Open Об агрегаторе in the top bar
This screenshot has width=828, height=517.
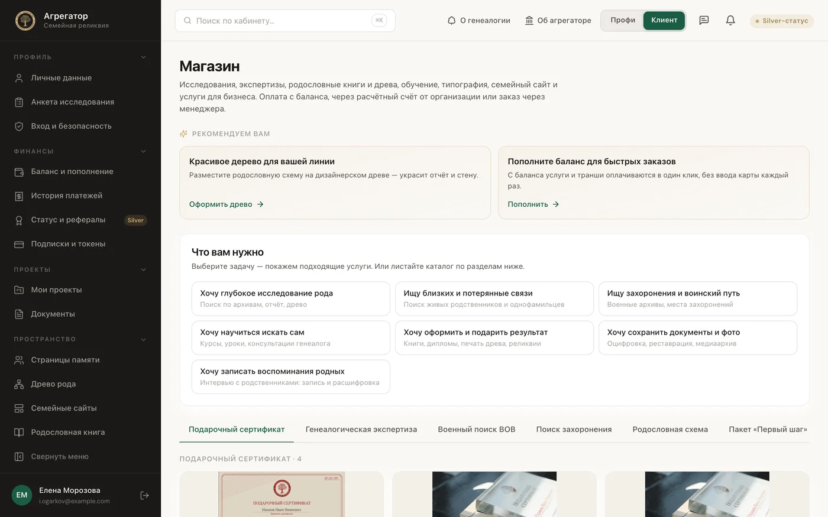point(558,21)
